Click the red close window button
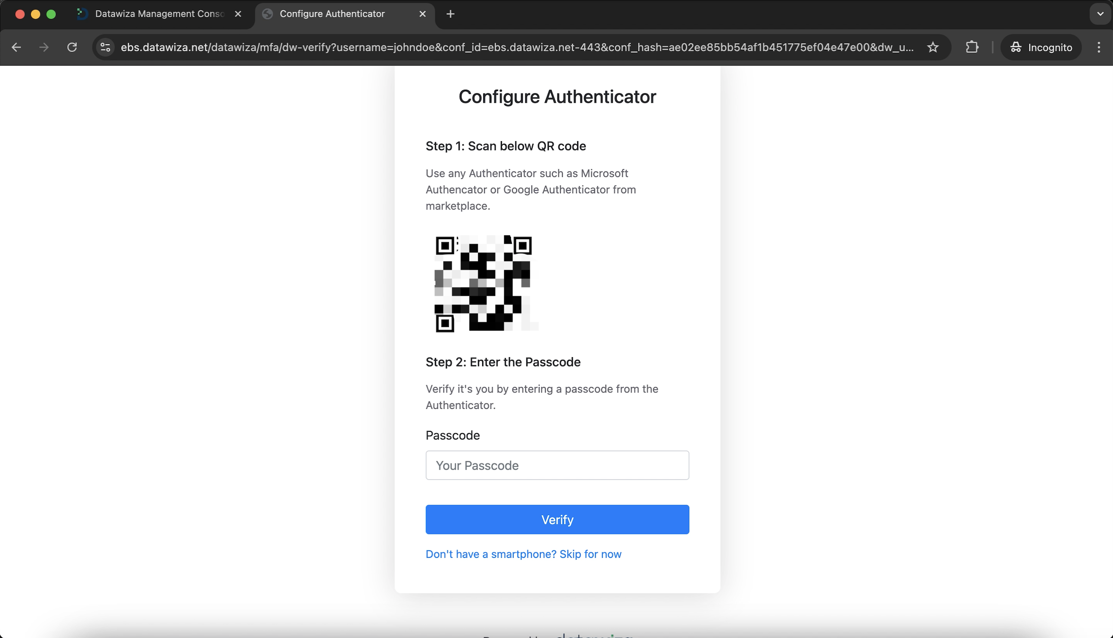This screenshot has height=638, width=1113. [20, 14]
